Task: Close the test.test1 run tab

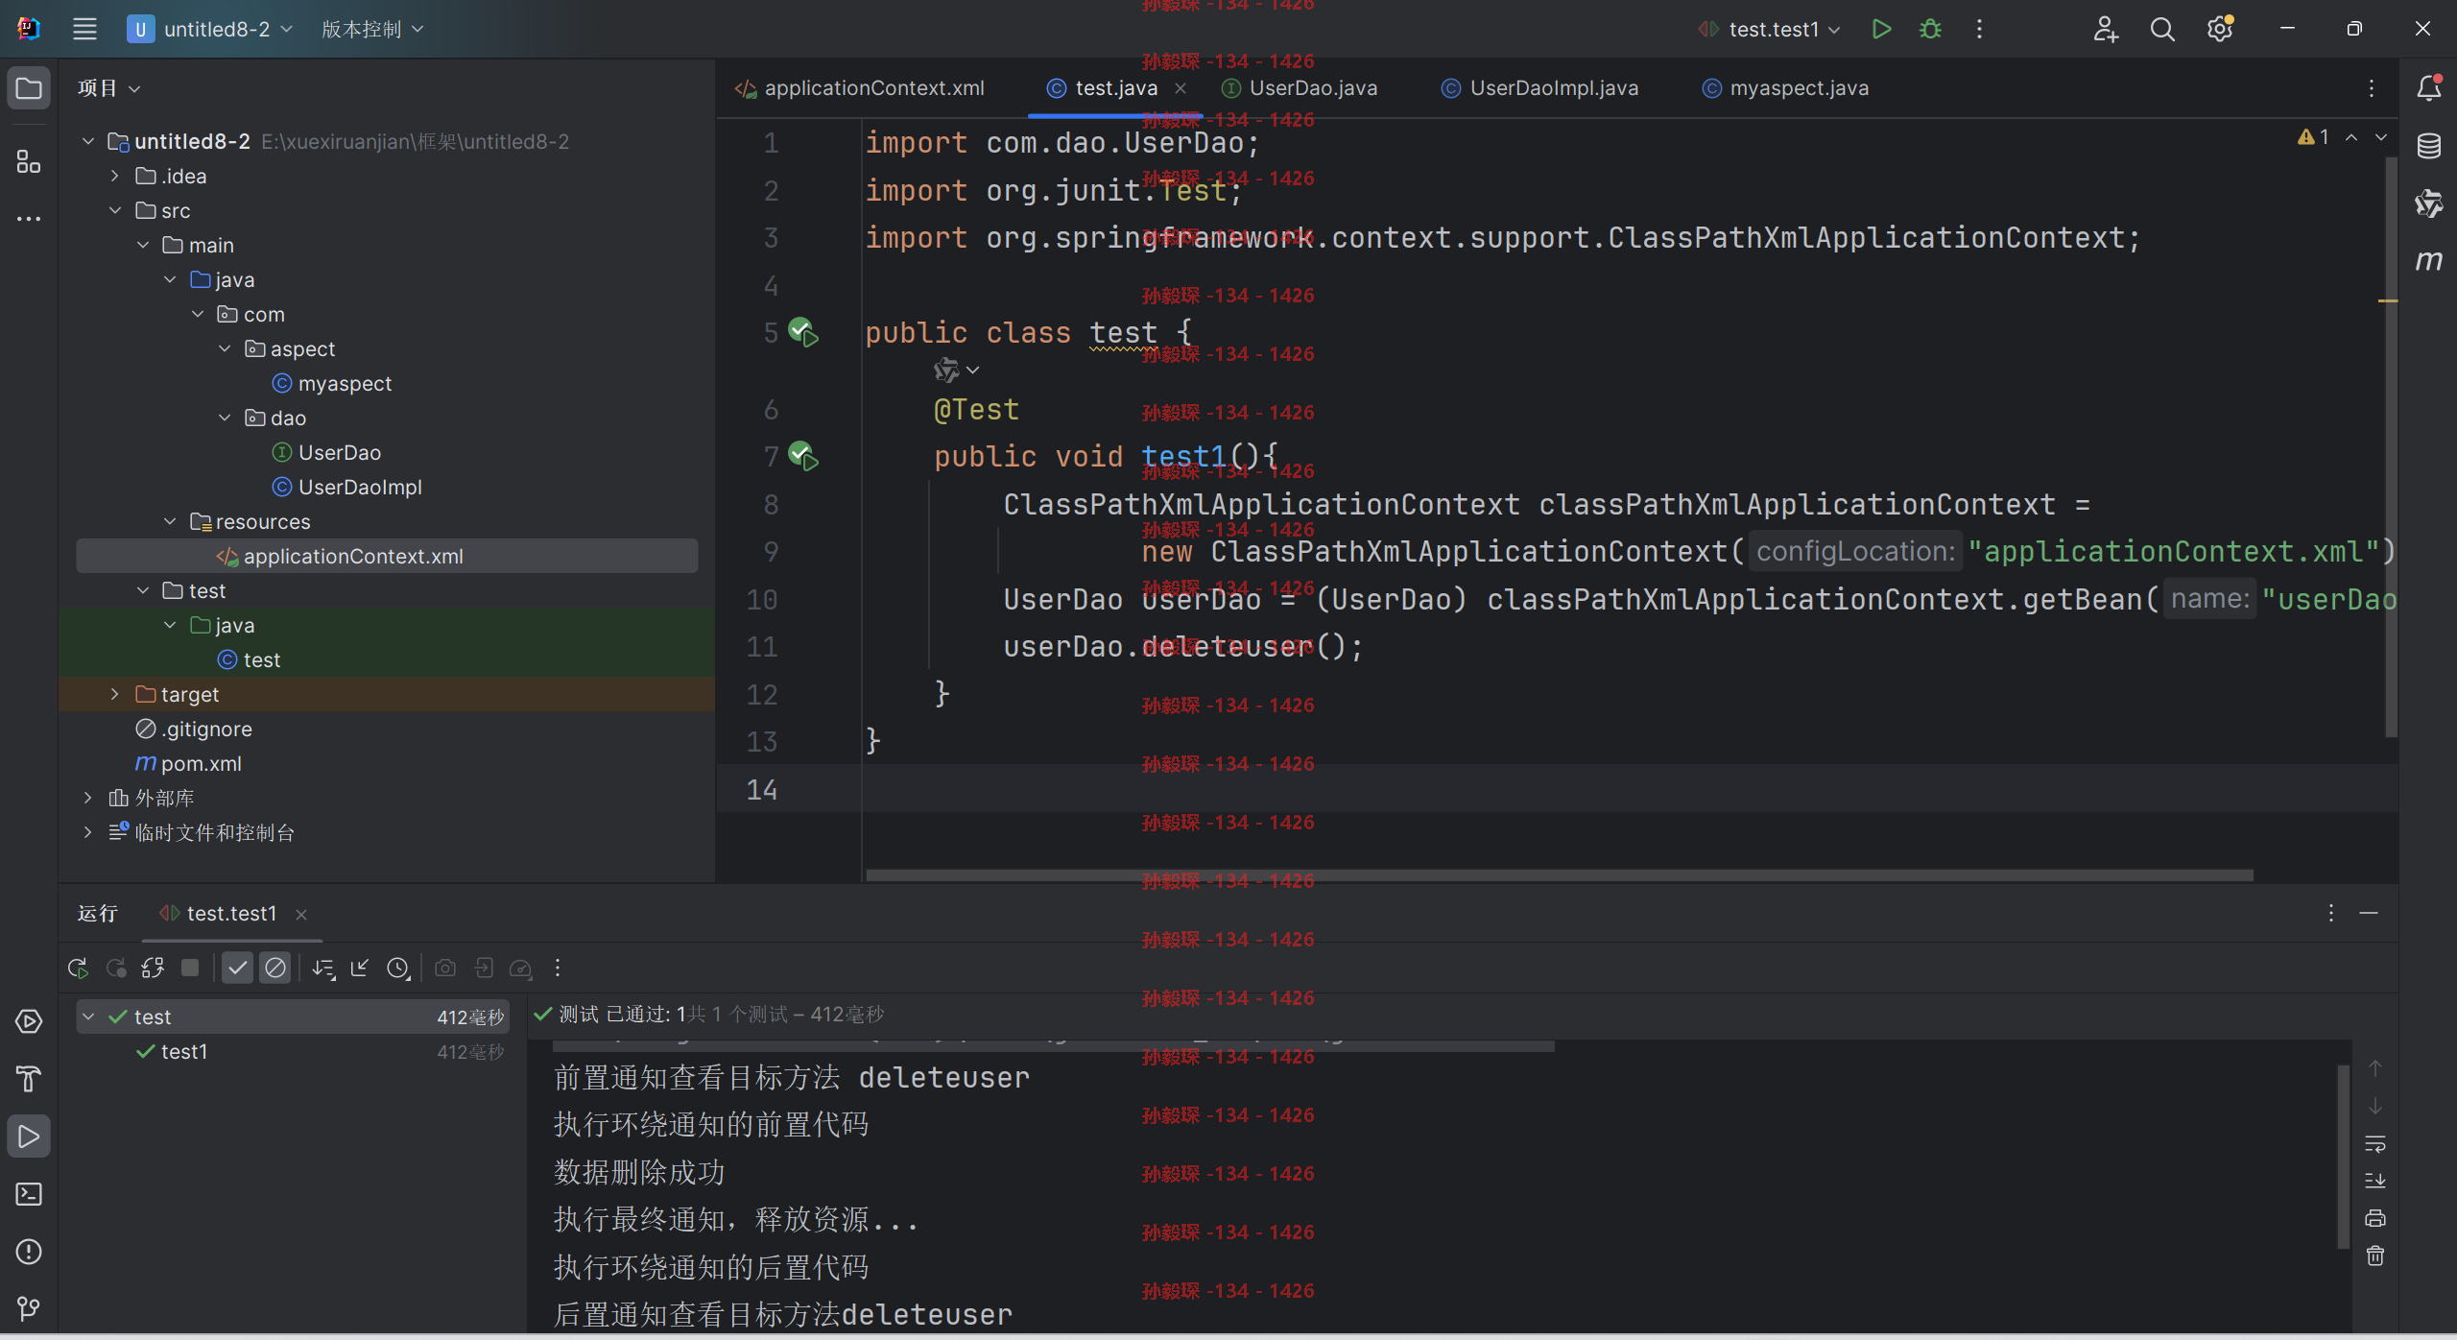Action: pyautogui.click(x=301, y=915)
